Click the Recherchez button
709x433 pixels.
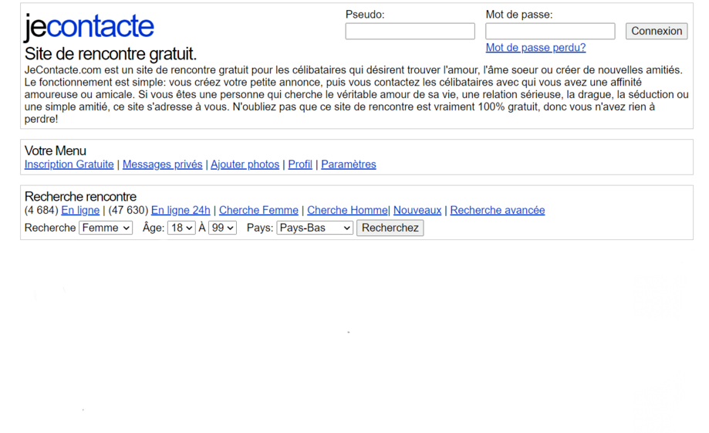pyautogui.click(x=390, y=228)
